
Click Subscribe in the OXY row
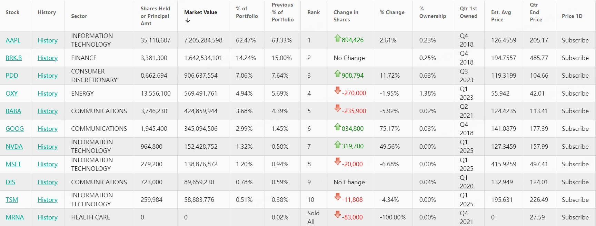tap(575, 94)
